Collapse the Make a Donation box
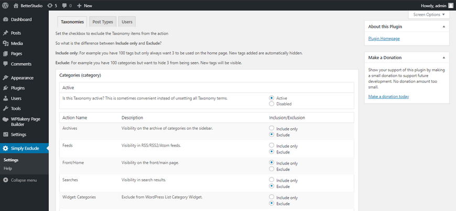Image resolution: width=456 pixels, height=211 pixels. 444,58
